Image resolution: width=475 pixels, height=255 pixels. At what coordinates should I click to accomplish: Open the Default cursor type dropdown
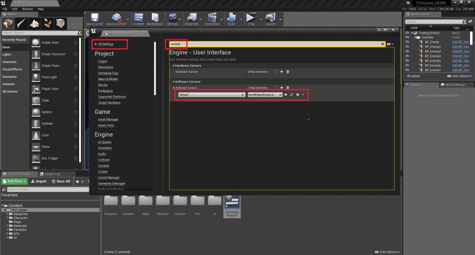pos(210,95)
